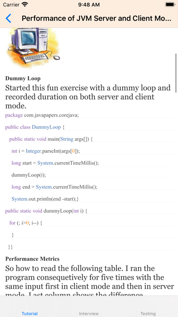Click the page title in navigation bar
This screenshot has height=317, width=178.
97,18
